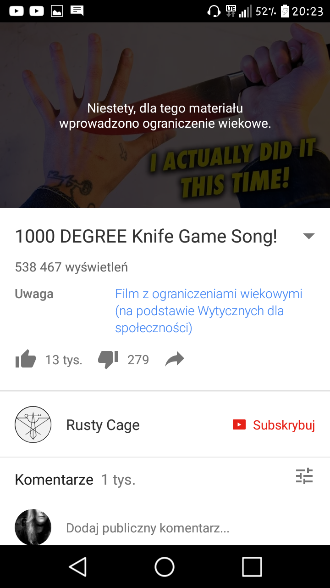Image resolution: width=330 pixels, height=588 pixels.
Task: Tap the message notification icon in status bar
Action: (x=77, y=11)
